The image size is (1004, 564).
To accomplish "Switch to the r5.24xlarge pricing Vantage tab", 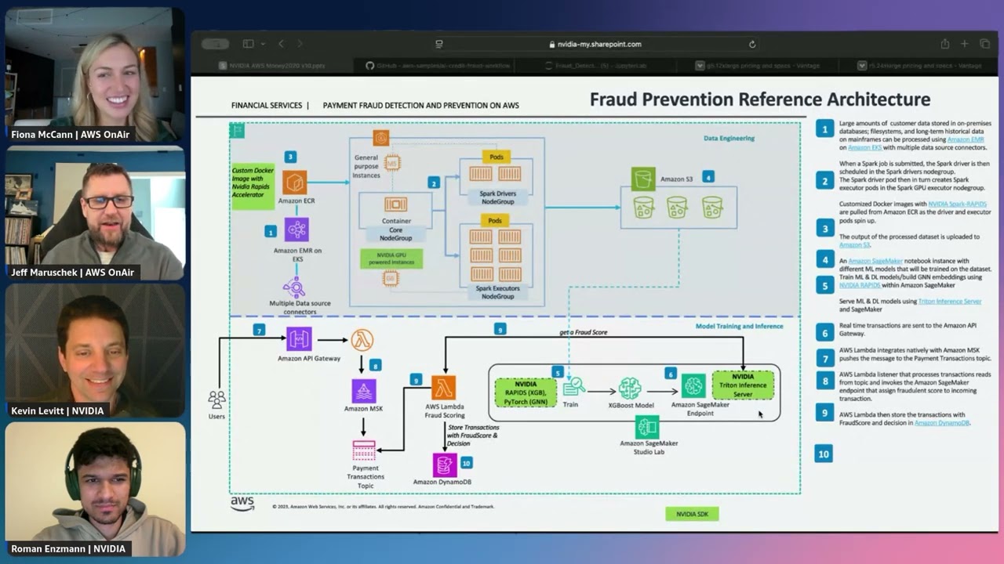I will tap(920, 66).
